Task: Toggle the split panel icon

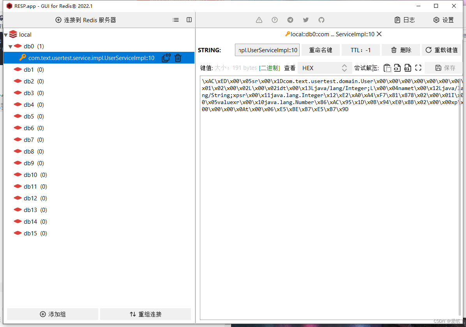Action: [x=189, y=19]
